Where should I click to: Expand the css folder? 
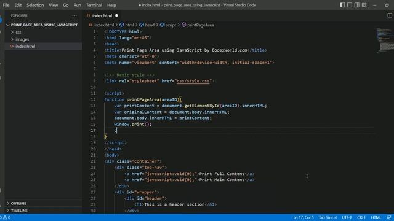coord(12,32)
